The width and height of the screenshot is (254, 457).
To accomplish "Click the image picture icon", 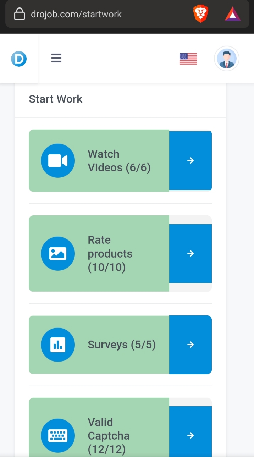I will 58,254.
